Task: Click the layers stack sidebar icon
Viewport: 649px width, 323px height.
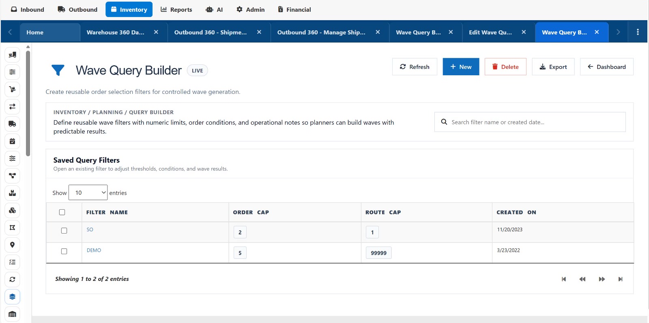Action: (x=13, y=297)
